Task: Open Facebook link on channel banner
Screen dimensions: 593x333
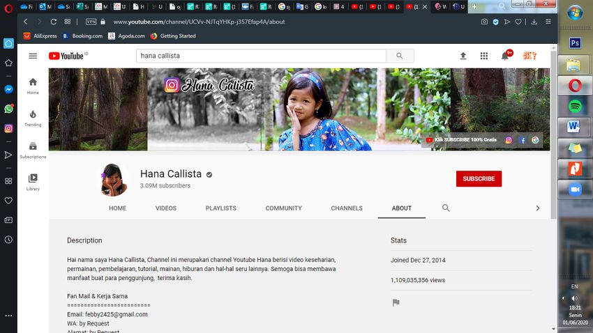Action: pos(523,140)
